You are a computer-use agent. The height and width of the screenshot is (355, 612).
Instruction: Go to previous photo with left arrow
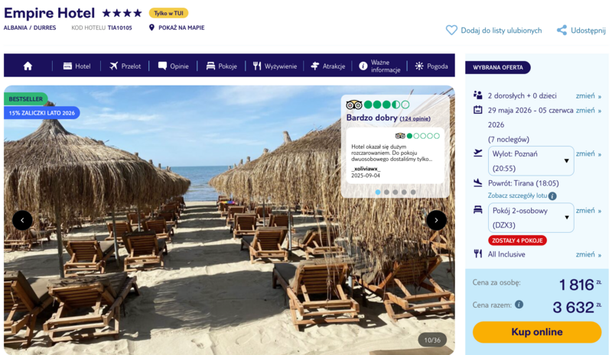click(22, 220)
